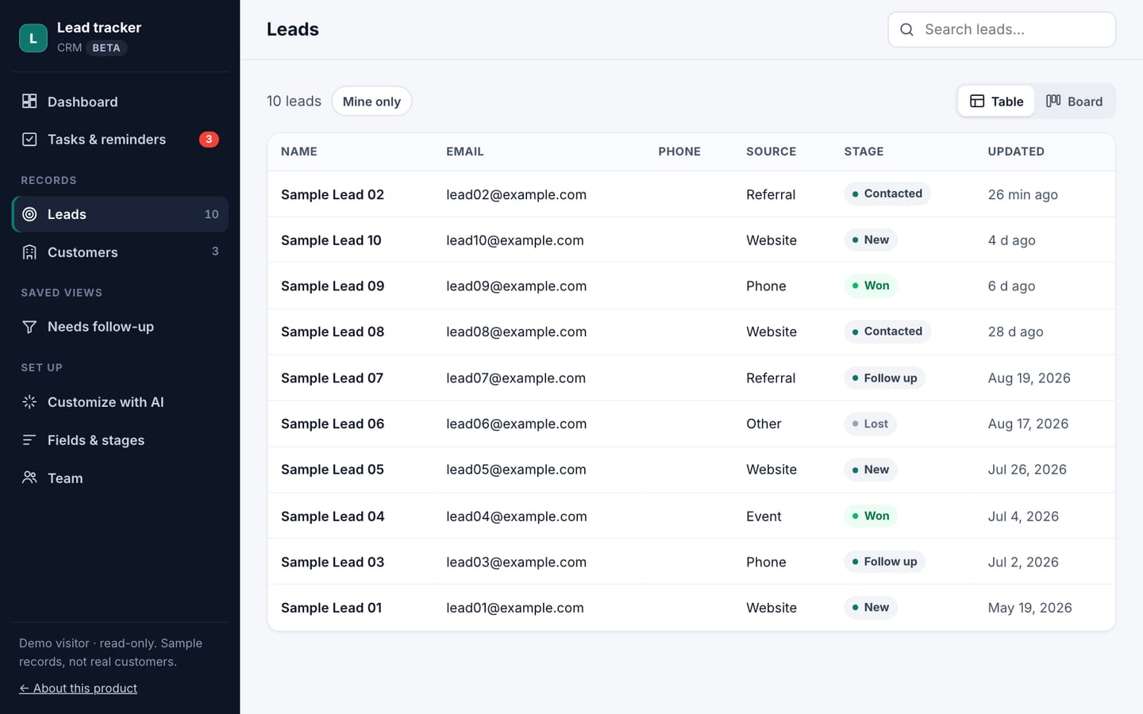Image resolution: width=1143 pixels, height=714 pixels.
Task: Open the Customers records
Action: pyautogui.click(x=121, y=252)
